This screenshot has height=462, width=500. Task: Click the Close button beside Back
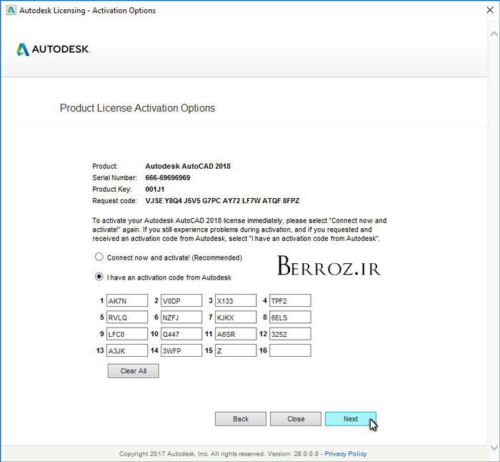click(x=296, y=419)
